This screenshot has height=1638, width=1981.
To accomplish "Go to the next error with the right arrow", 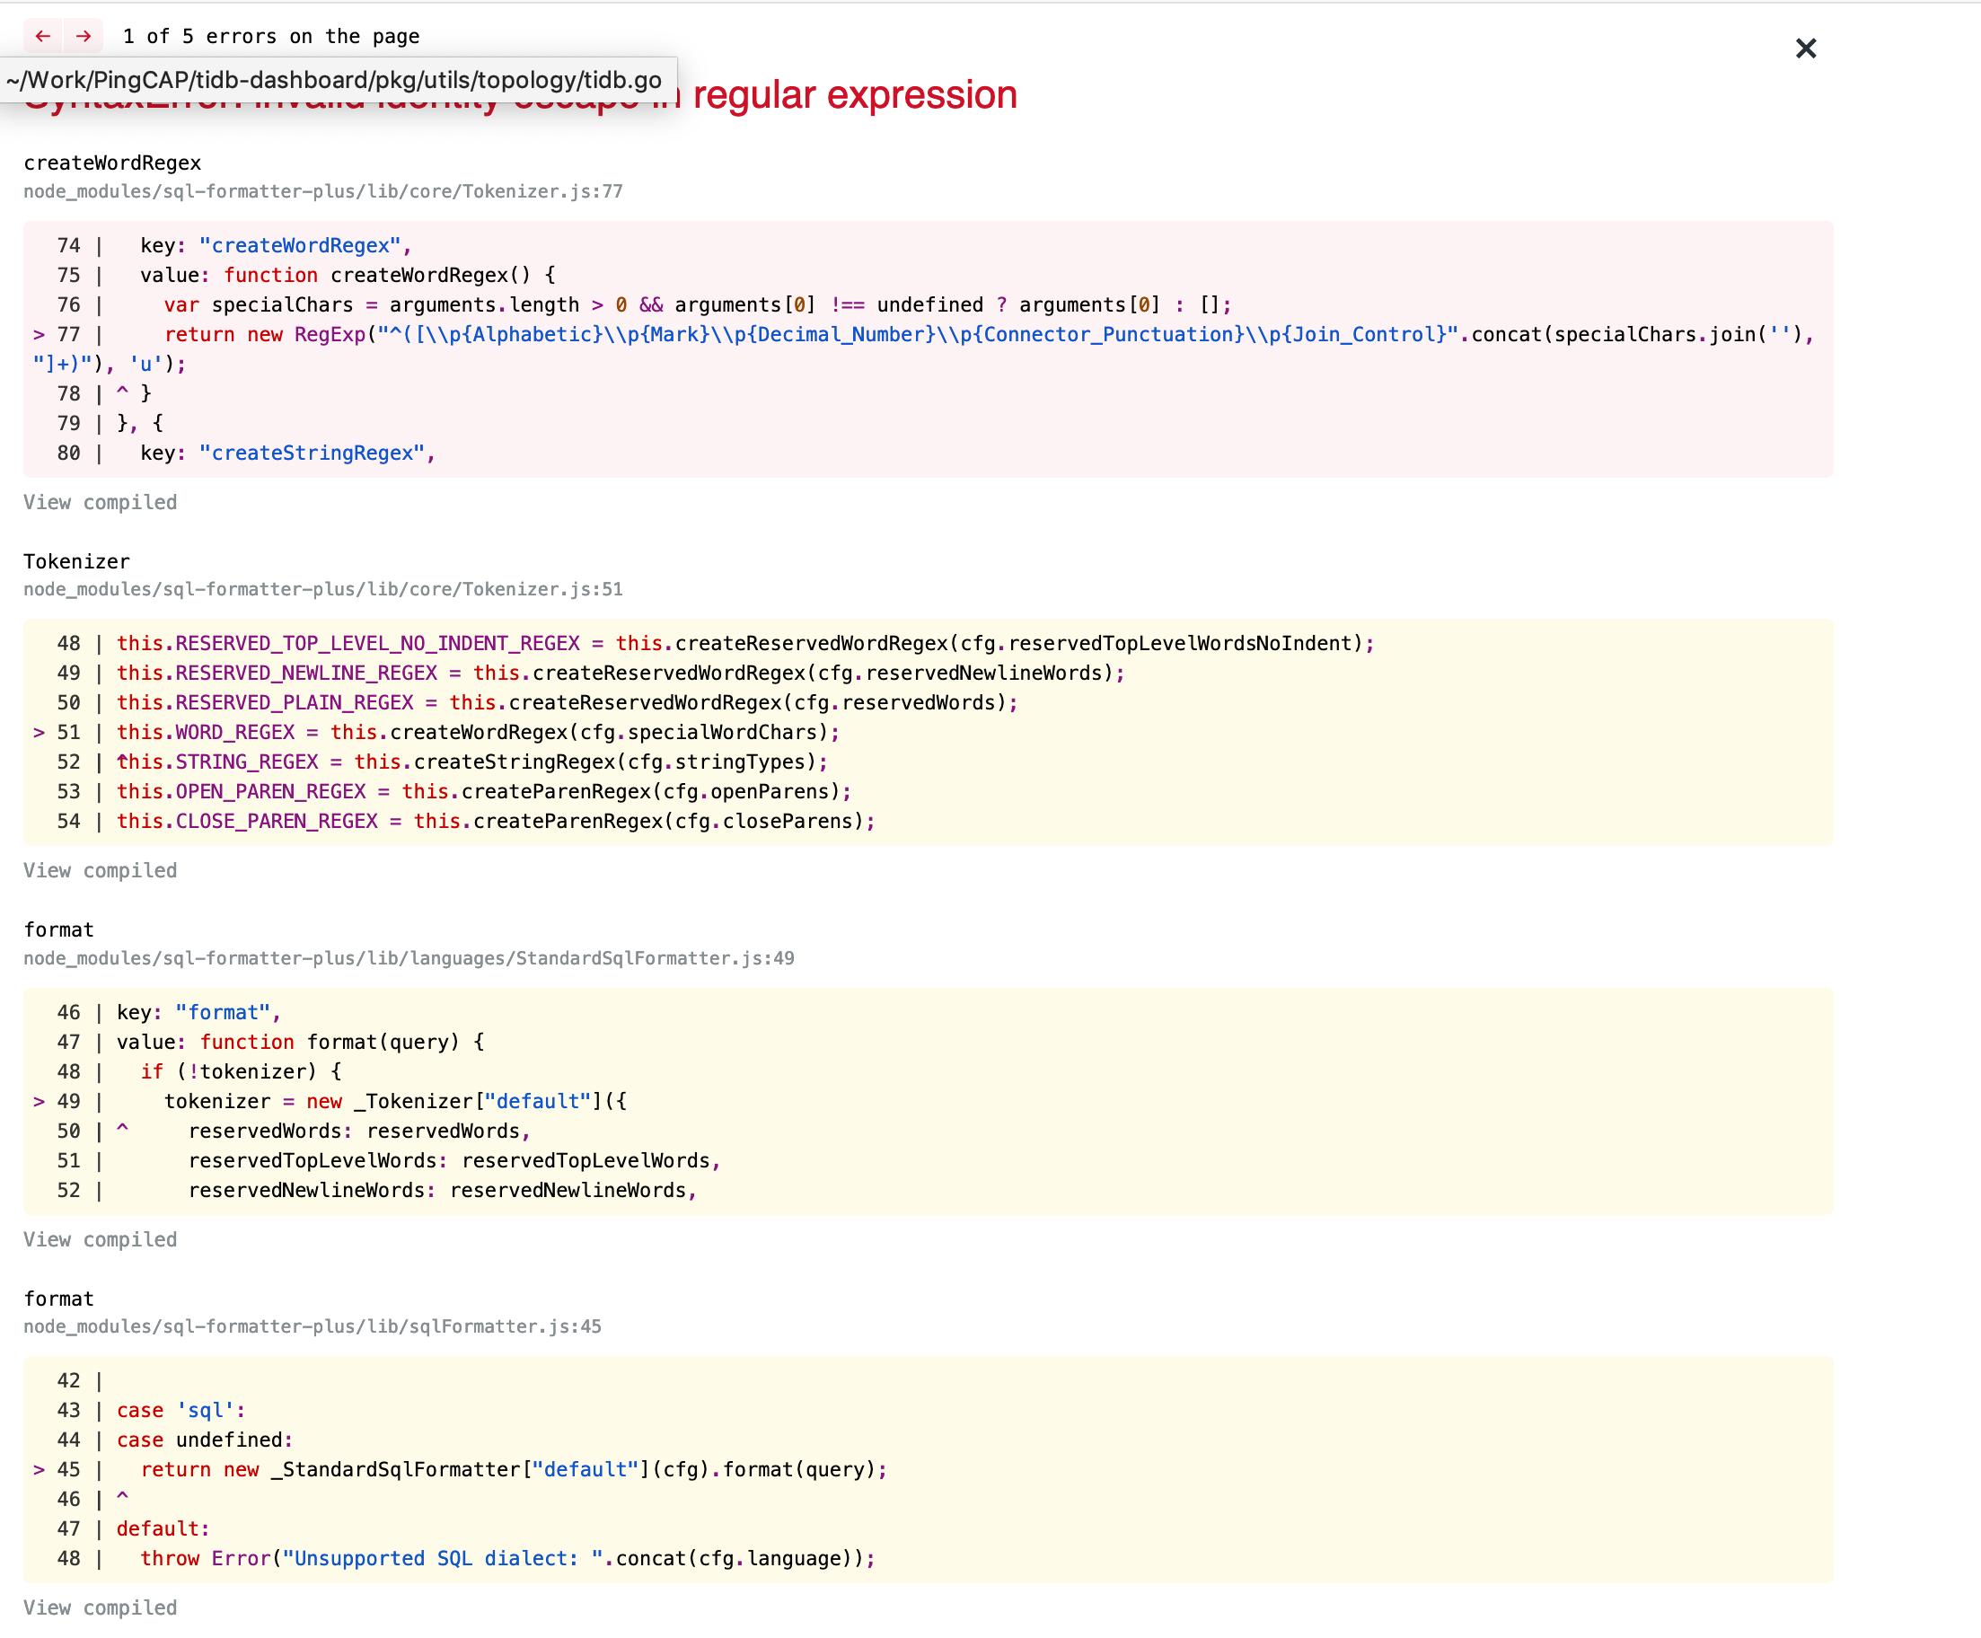I will pos(84,36).
